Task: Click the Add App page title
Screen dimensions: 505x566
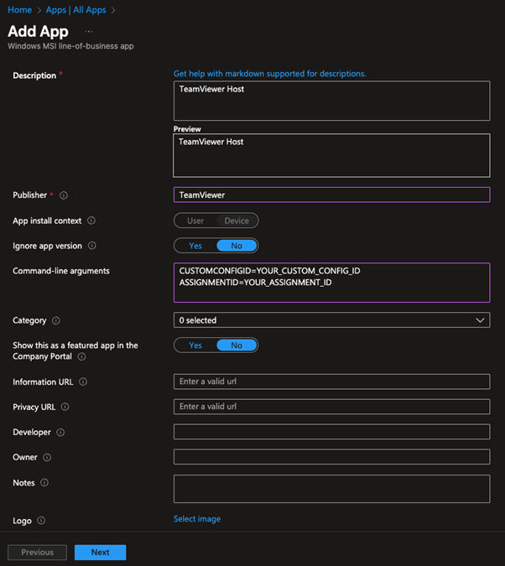Action: 38,31
